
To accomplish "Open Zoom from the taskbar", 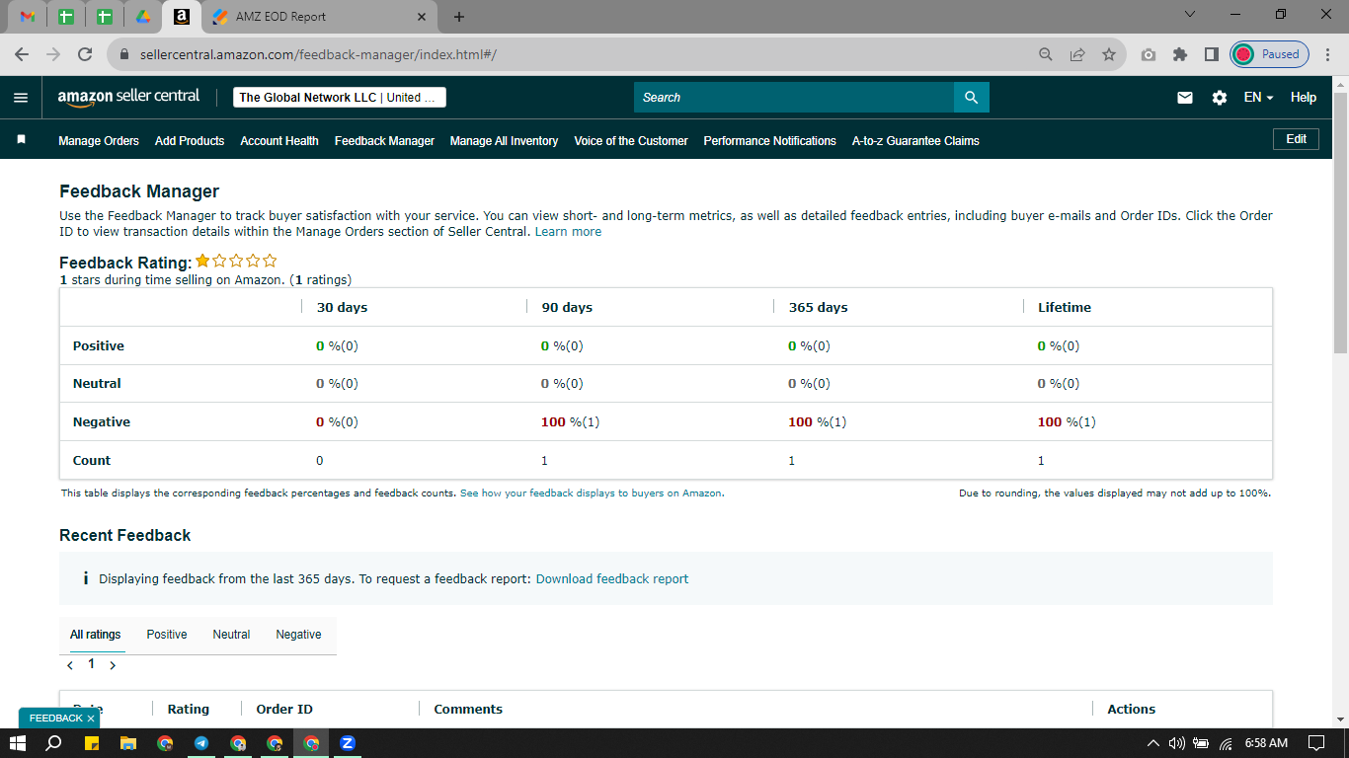I will tap(348, 743).
